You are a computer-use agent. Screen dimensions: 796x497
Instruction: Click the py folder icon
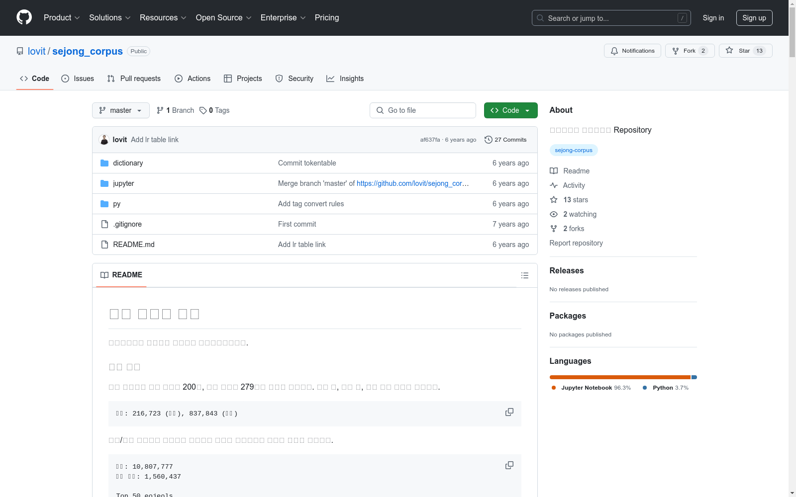[104, 204]
